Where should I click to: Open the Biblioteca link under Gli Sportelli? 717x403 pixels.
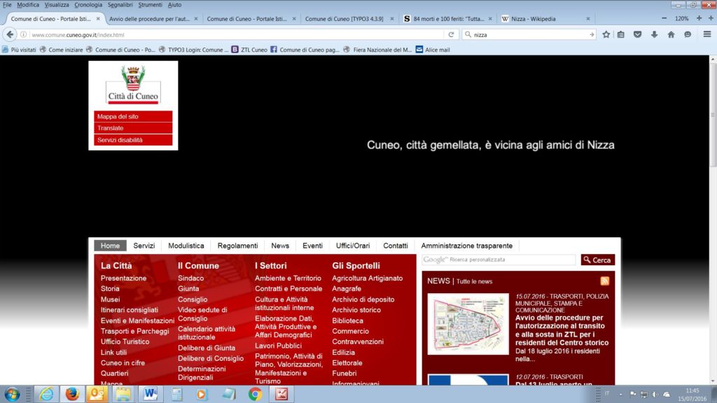[x=347, y=320]
